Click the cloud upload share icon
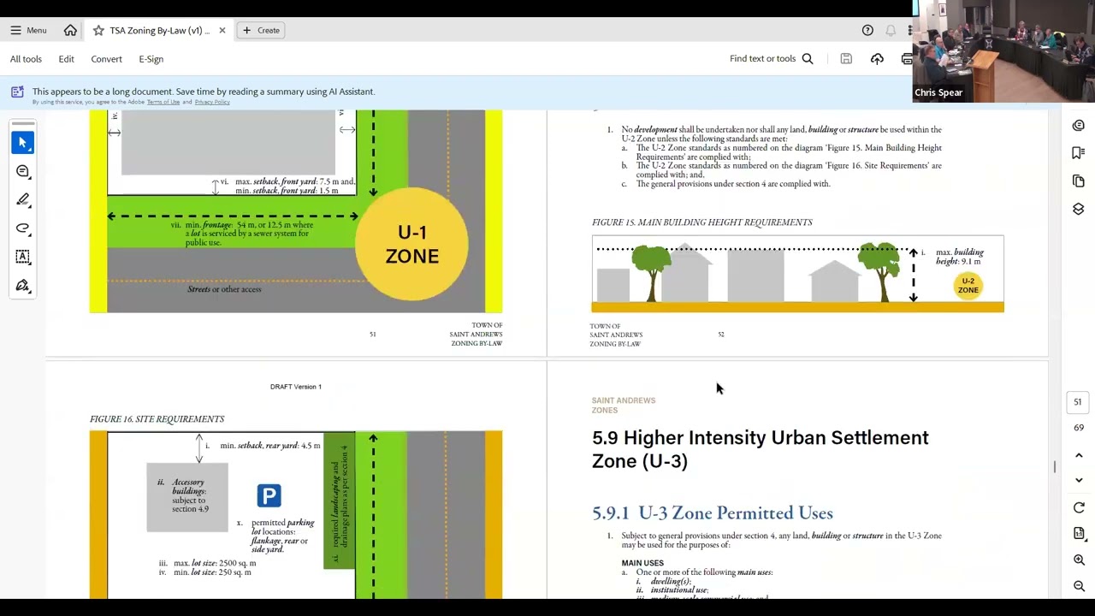The width and height of the screenshot is (1095, 616). pyautogui.click(x=877, y=59)
